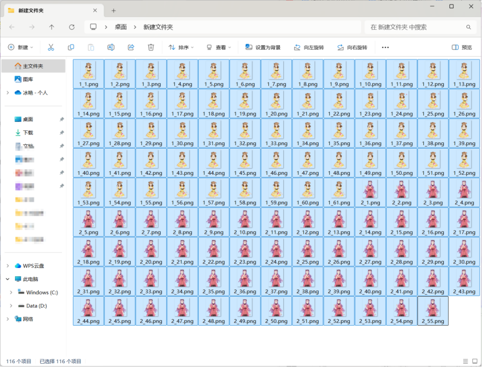This screenshot has width=482, height=367.
Task: Select thumbnail 1_20.png
Action: coord(276,104)
